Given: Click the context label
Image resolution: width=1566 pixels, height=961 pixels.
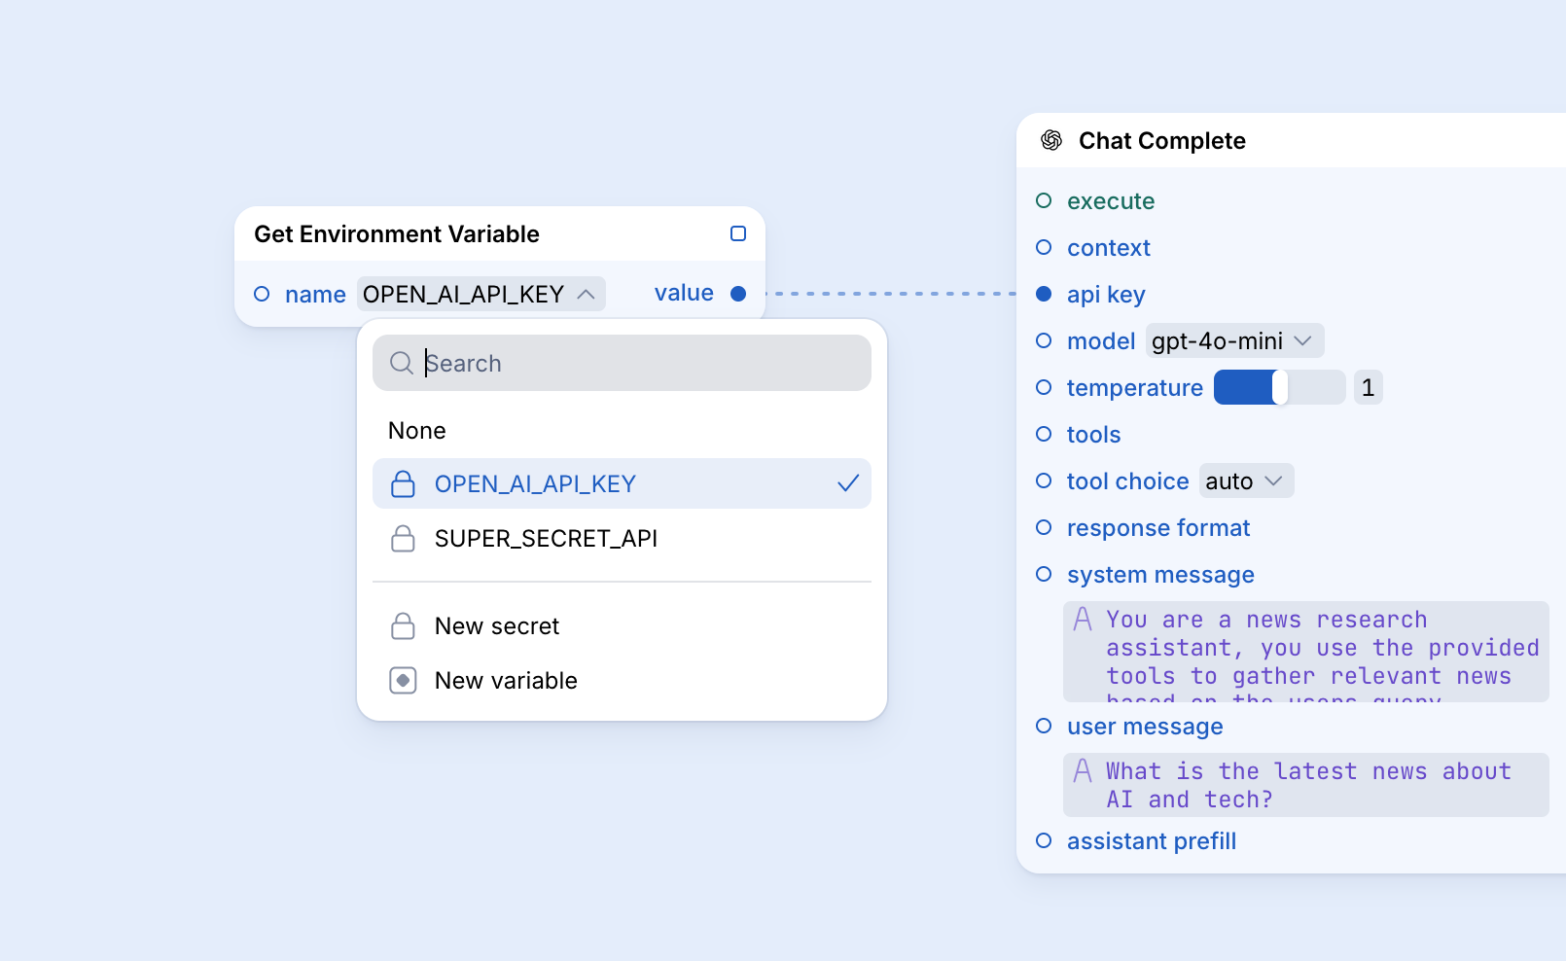Looking at the screenshot, I should click(x=1109, y=248).
